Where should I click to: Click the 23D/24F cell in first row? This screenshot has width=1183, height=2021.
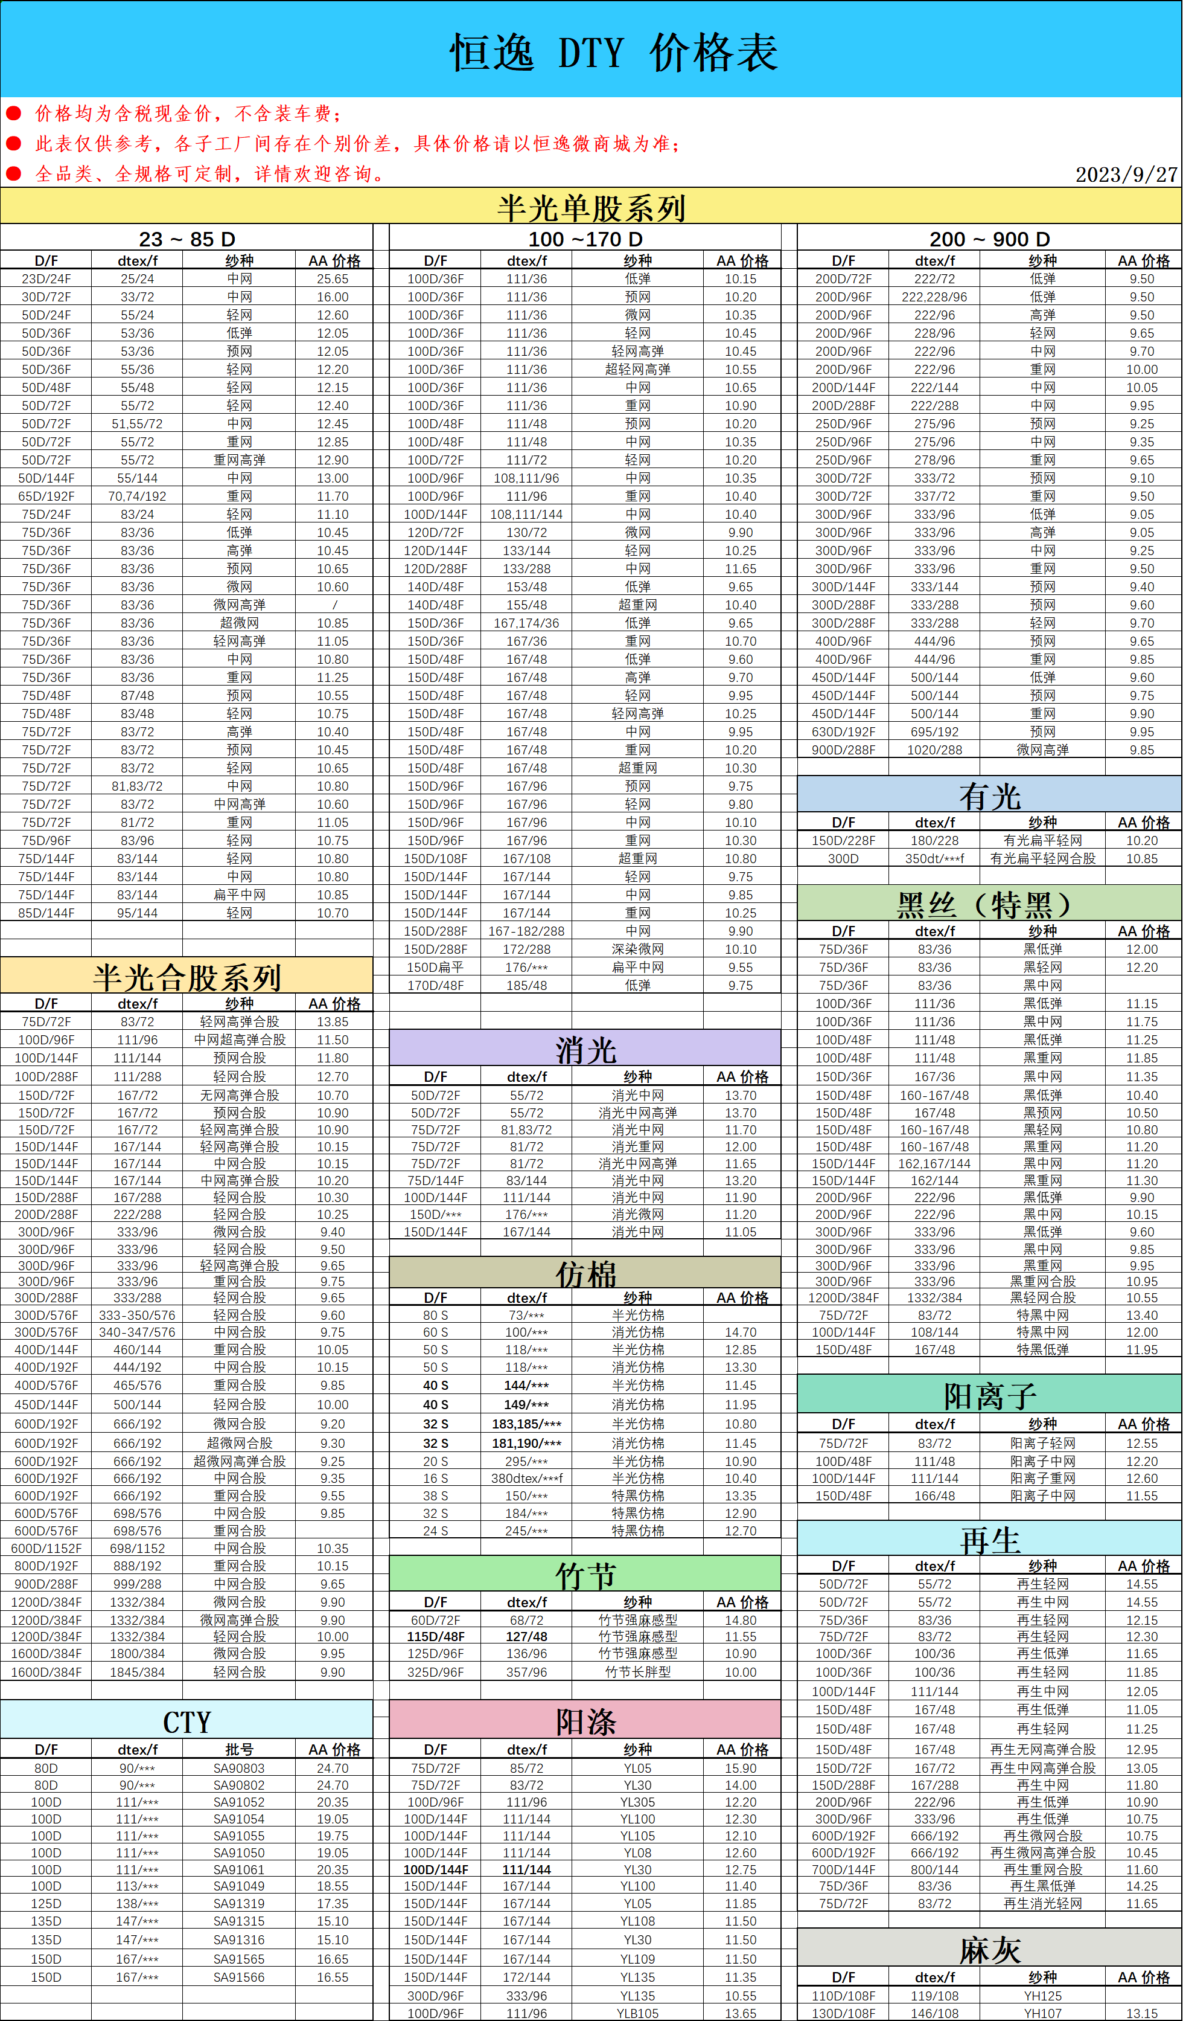46,279
